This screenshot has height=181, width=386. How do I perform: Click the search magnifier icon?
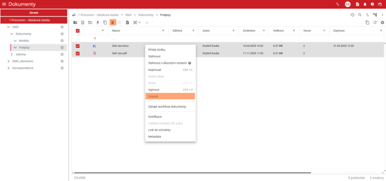[x=360, y=15]
